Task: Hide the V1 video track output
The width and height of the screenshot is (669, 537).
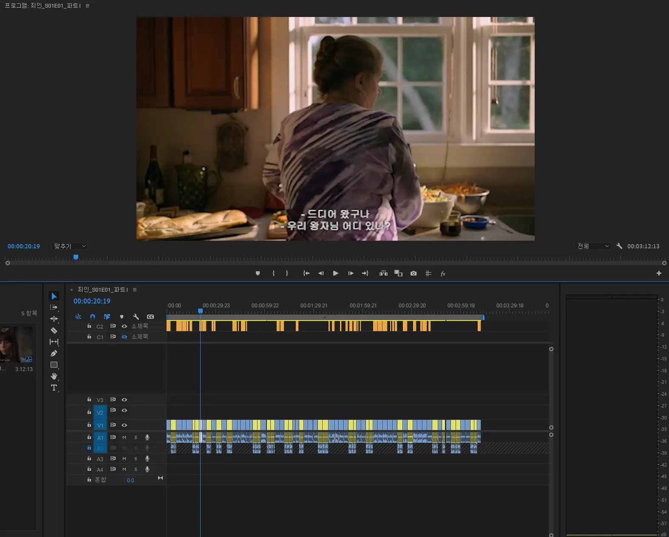Action: tap(124, 425)
